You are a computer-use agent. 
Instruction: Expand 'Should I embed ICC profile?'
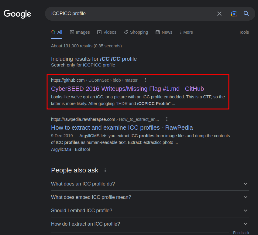point(150,210)
